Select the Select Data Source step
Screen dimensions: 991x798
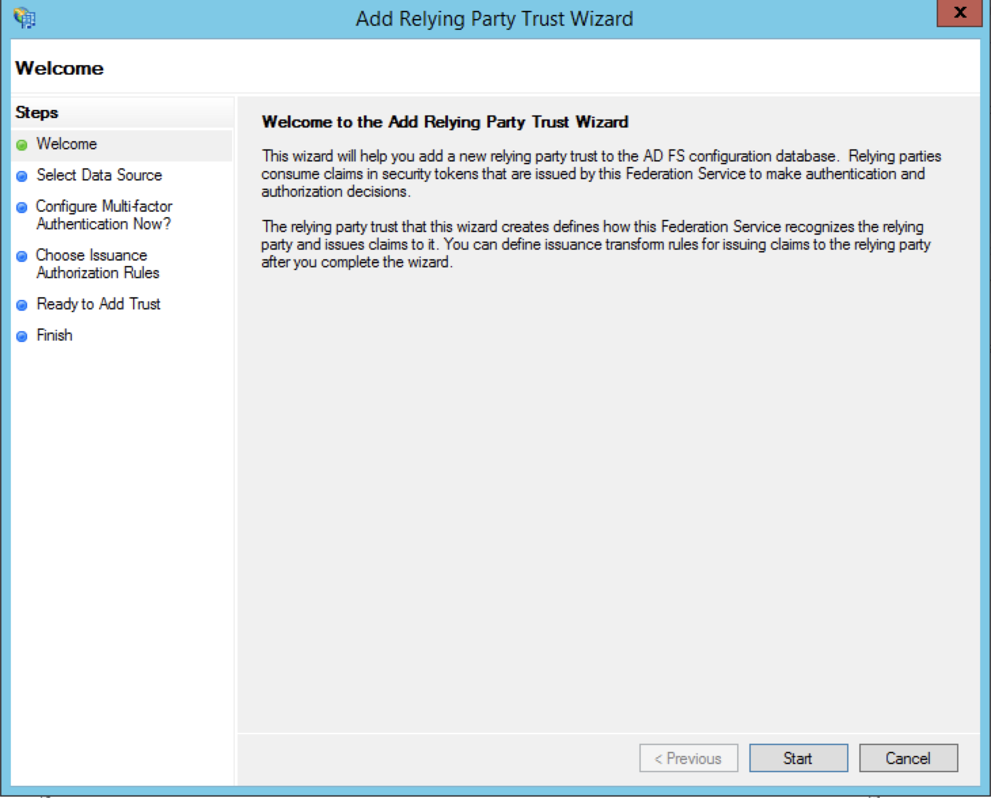[99, 175]
